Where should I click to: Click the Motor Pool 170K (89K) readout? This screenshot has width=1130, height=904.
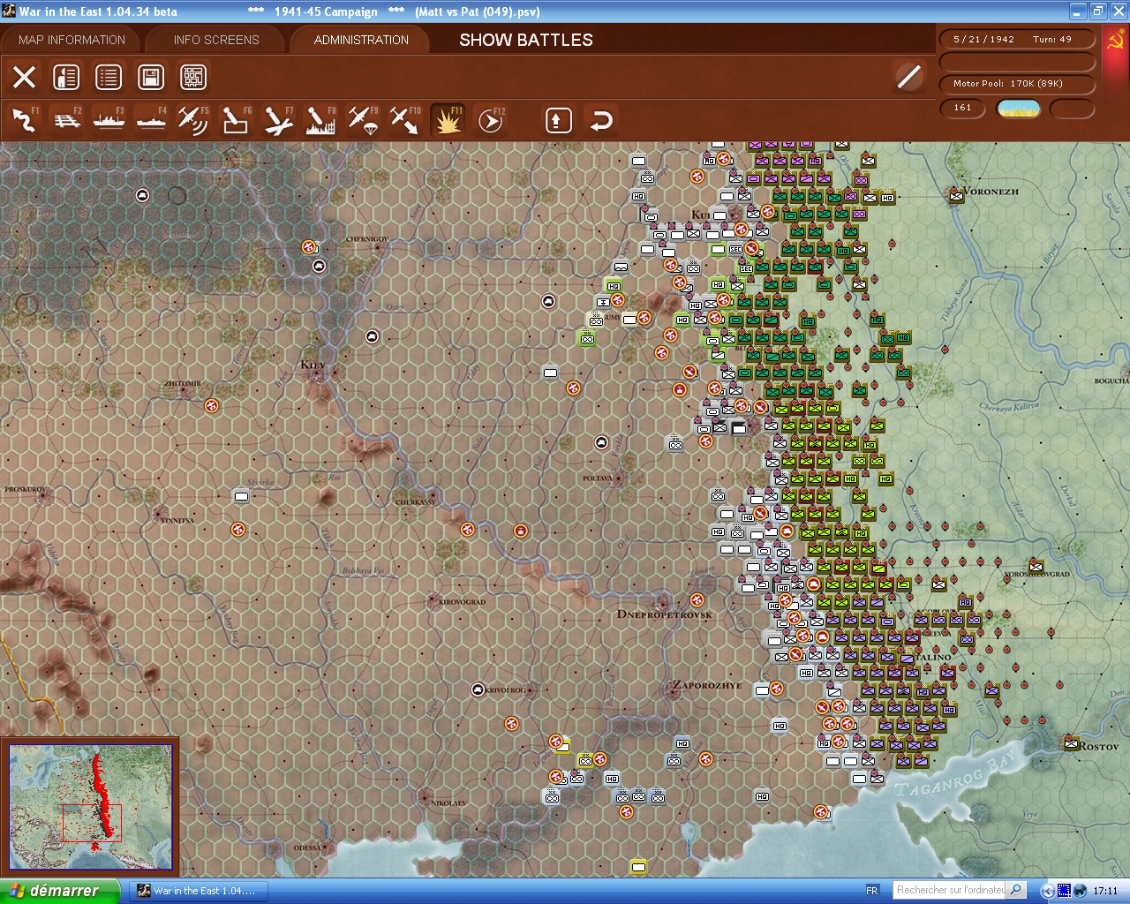point(1017,84)
